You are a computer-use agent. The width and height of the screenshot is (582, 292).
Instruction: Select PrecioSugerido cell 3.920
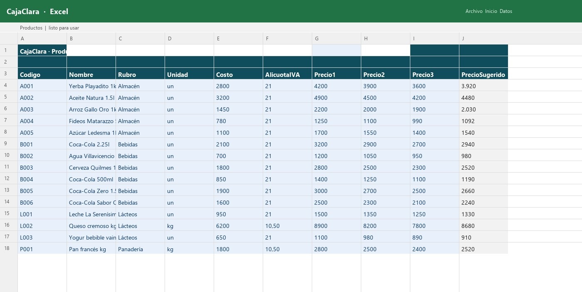483,85
